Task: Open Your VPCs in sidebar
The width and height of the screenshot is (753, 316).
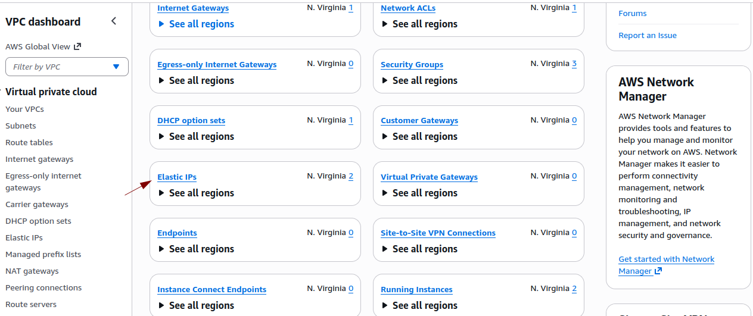Action: click(24, 109)
